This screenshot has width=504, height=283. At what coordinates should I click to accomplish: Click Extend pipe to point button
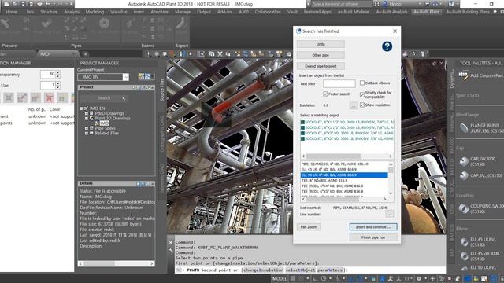(321, 66)
